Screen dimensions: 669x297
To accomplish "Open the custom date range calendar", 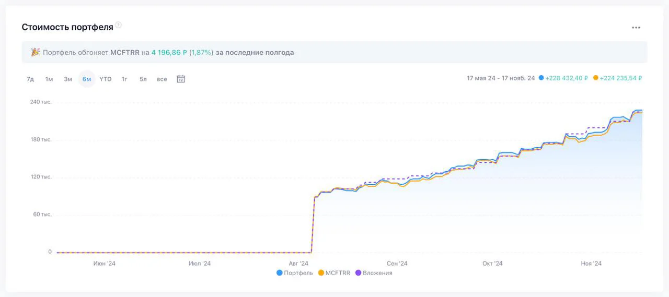I will (x=181, y=79).
